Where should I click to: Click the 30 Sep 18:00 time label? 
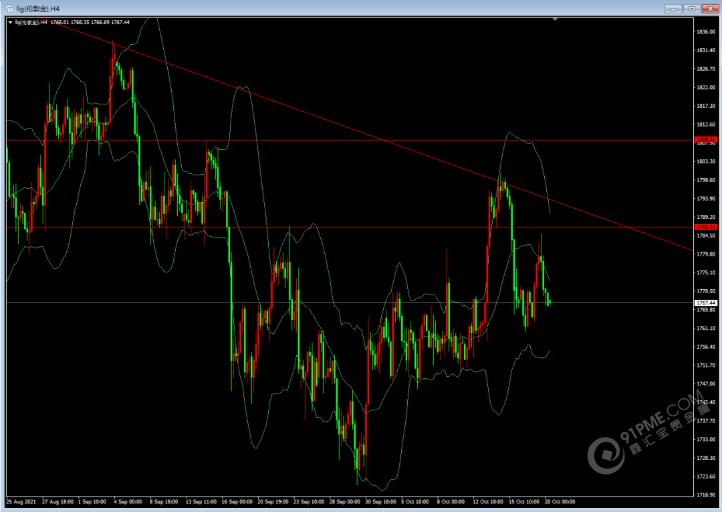coord(381,501)
